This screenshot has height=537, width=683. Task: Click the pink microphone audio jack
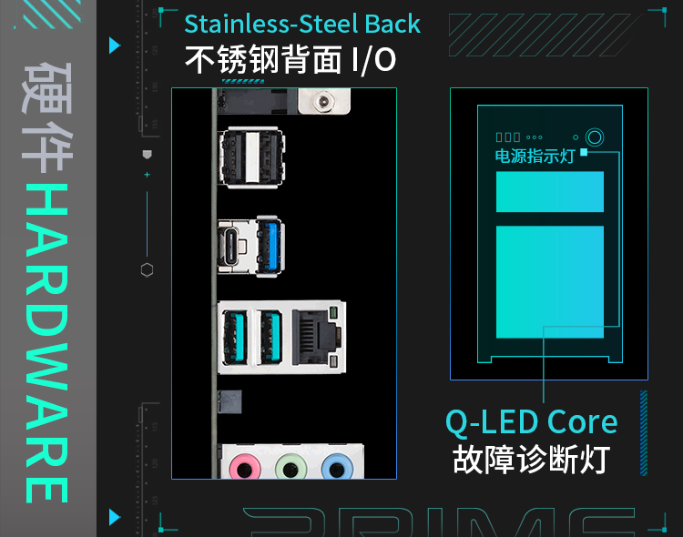(x=245, y=467)
